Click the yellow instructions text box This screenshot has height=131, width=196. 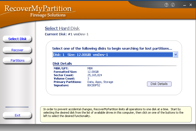tap(116, 114)
